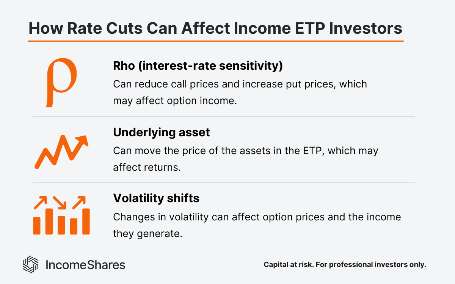The height and width of the screenshot is (284, 455).
Task: Click the zigzag upward arrow icon
Action: click(x=61, y=152)
